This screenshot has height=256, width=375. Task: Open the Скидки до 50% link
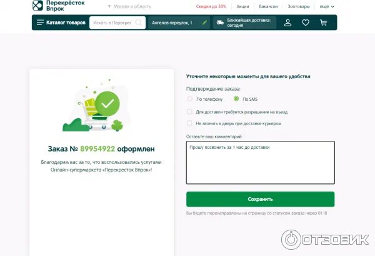coord(211,6)
